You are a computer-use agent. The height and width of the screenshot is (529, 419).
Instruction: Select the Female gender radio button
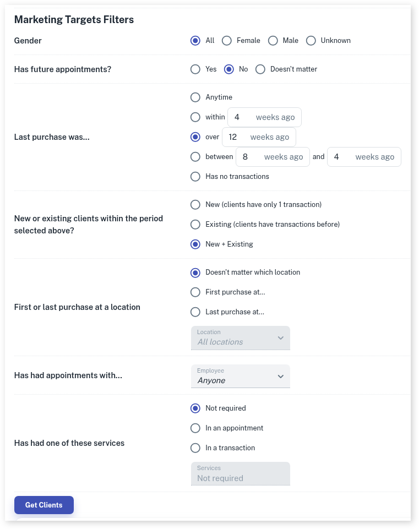(x=227, y=41)
